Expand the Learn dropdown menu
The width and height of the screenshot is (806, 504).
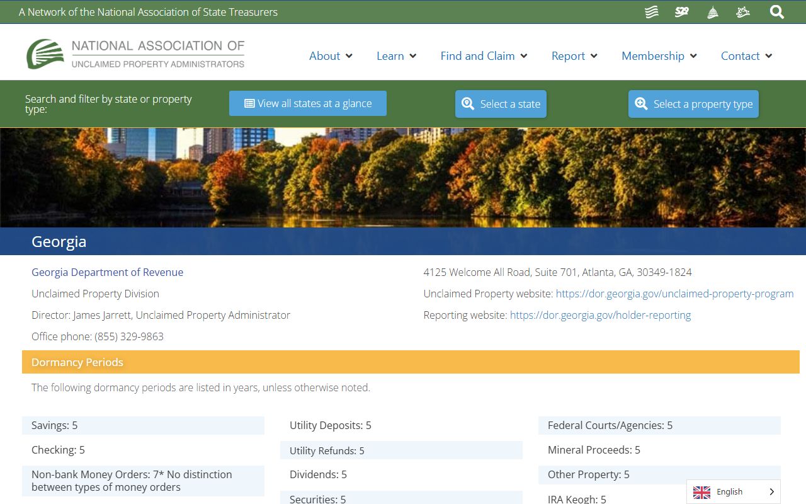396,56
